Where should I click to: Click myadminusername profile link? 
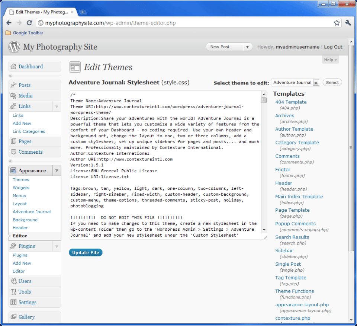[297, 47]
